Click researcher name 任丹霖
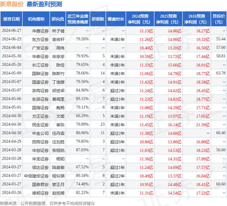The height and width of the screenshot is (206, 227). [58, 133]
